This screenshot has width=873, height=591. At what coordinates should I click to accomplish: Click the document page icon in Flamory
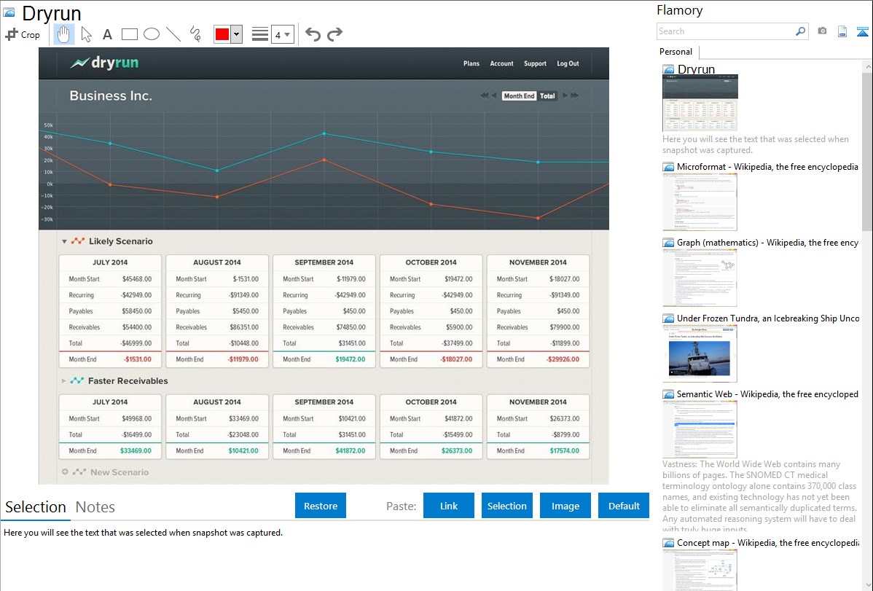coord(842,31)
